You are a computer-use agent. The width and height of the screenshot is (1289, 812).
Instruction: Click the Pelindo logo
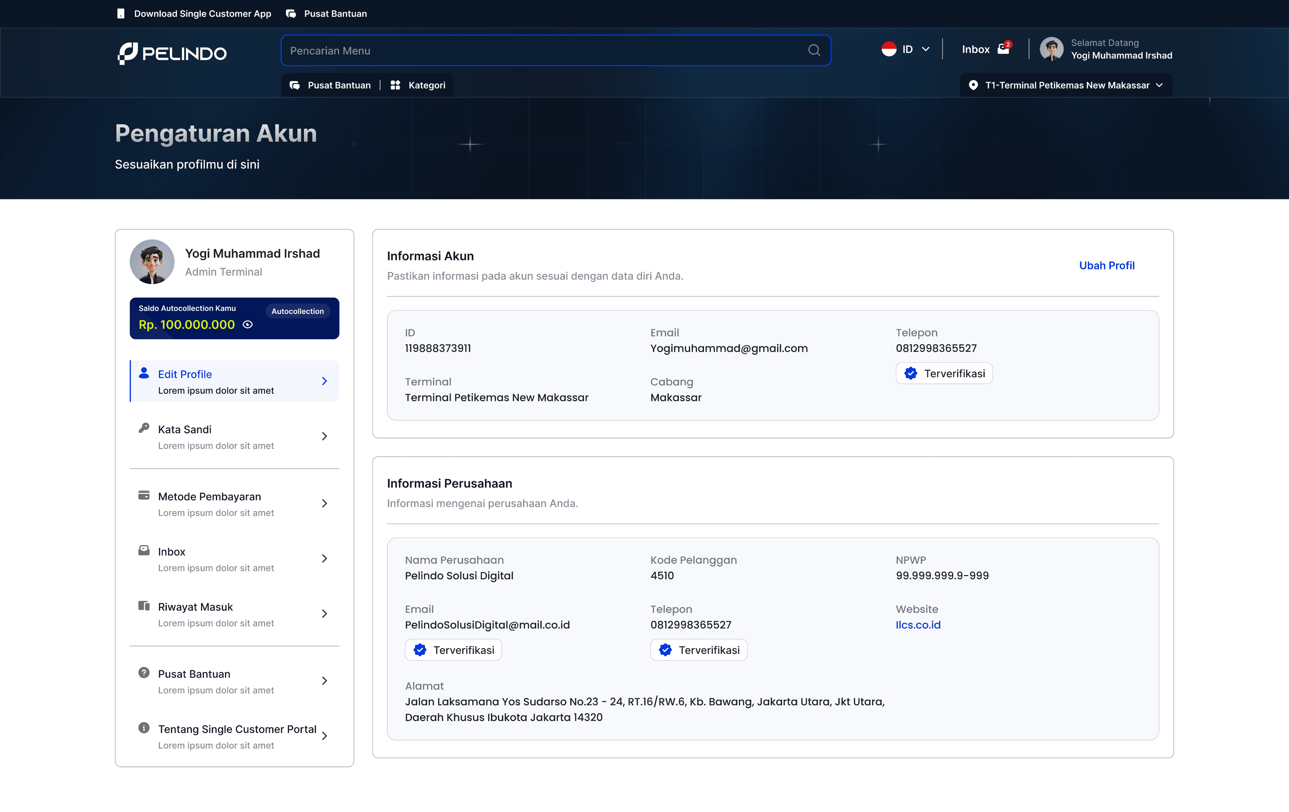point(172,53)
